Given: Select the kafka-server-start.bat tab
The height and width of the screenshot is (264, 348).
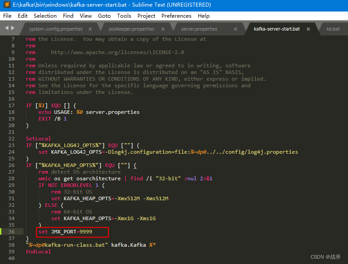Looking at the screenshot, I should pos(277,29).
